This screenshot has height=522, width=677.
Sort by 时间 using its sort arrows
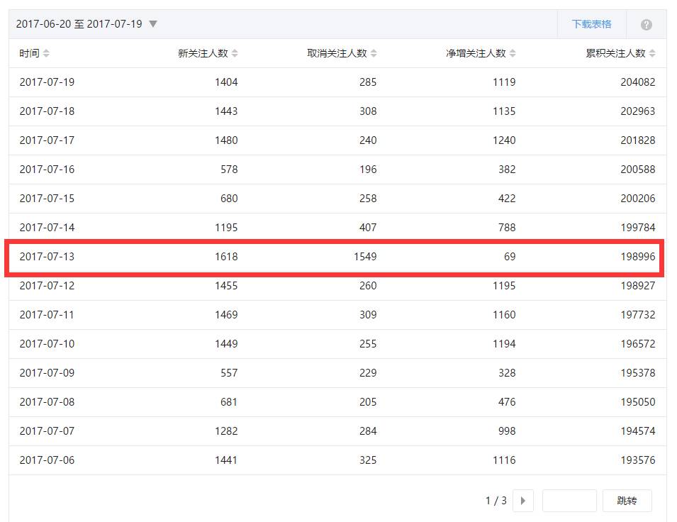(x=47, y=54)
